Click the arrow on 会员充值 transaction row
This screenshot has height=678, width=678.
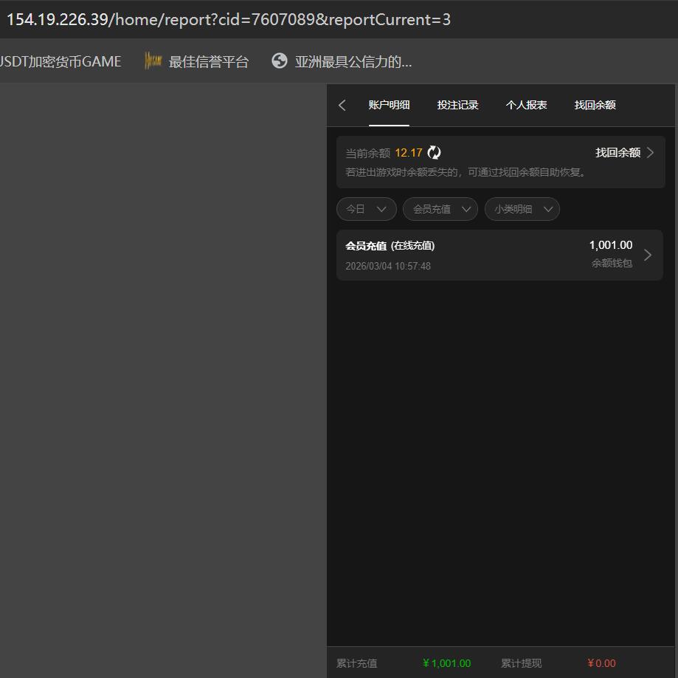pyautogui.click(x=648, y=255)
